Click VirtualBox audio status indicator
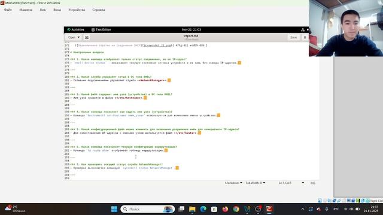This screenshot has height=215, width=383. point(330,201)
